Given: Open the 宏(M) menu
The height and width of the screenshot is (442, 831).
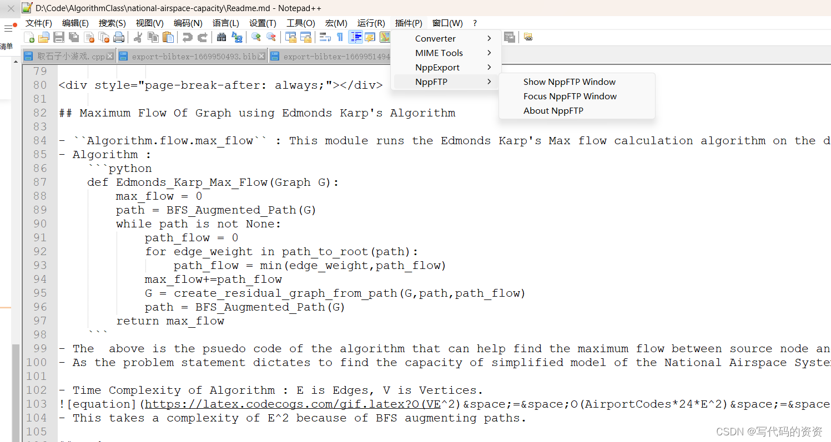Looking at the screenshot, I should click(x=336, y=23).
